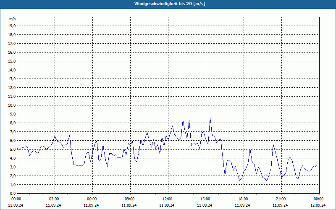Click the 6,0 y-axis label
The height and width of the screenshot is (210, 336).
pyautogui.click(x=13, y=141)
